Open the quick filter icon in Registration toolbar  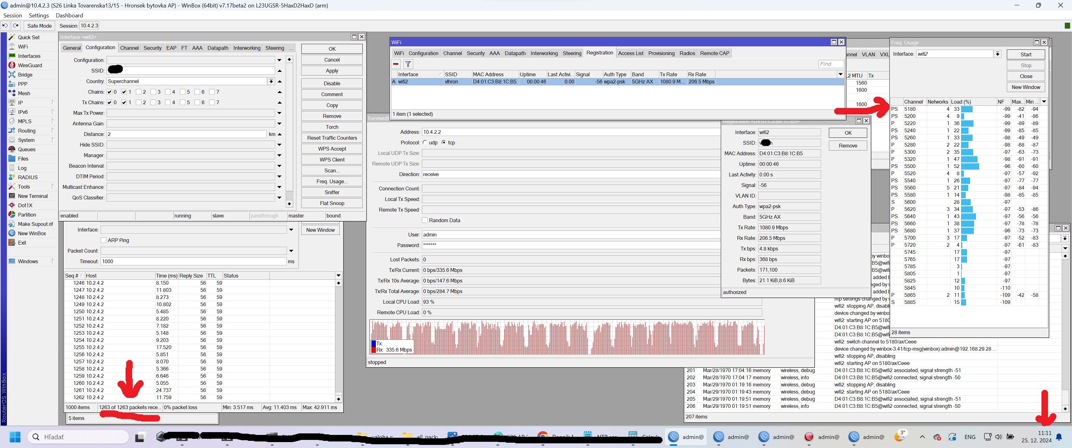(x=408, y=64)
